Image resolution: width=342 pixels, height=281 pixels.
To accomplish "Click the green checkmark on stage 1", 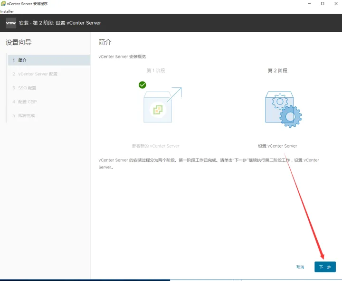I will coord(142,85).
